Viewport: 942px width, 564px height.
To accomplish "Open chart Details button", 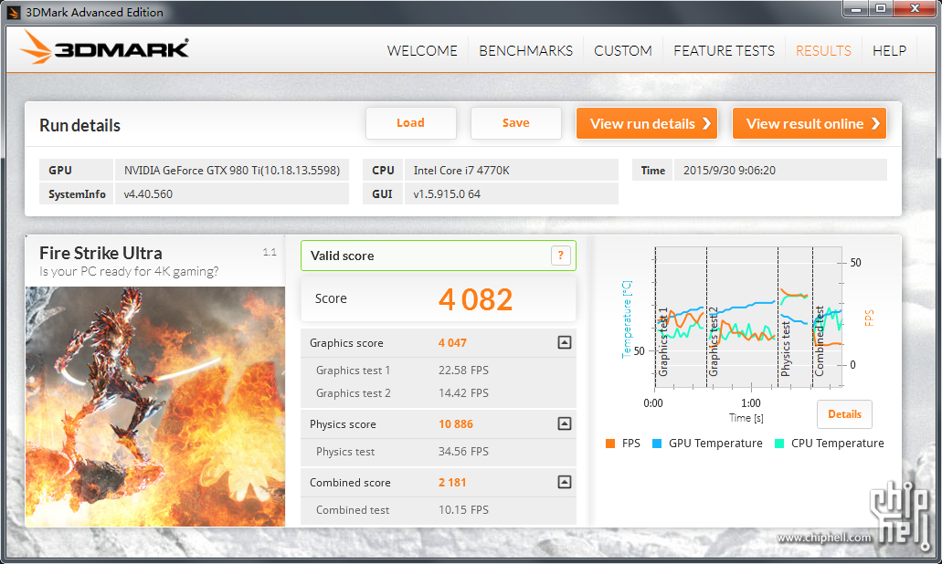I will tap(844, 414).
